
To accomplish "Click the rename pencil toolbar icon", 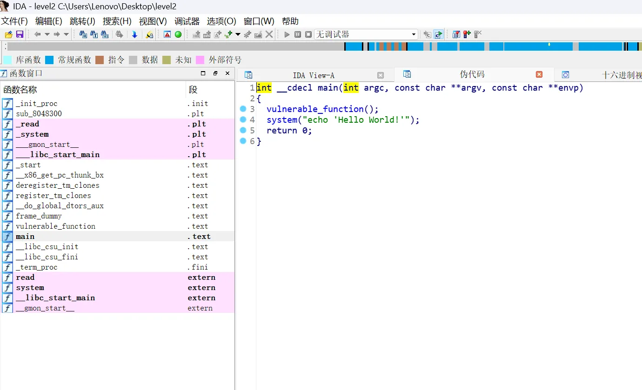I will [258, 34].
